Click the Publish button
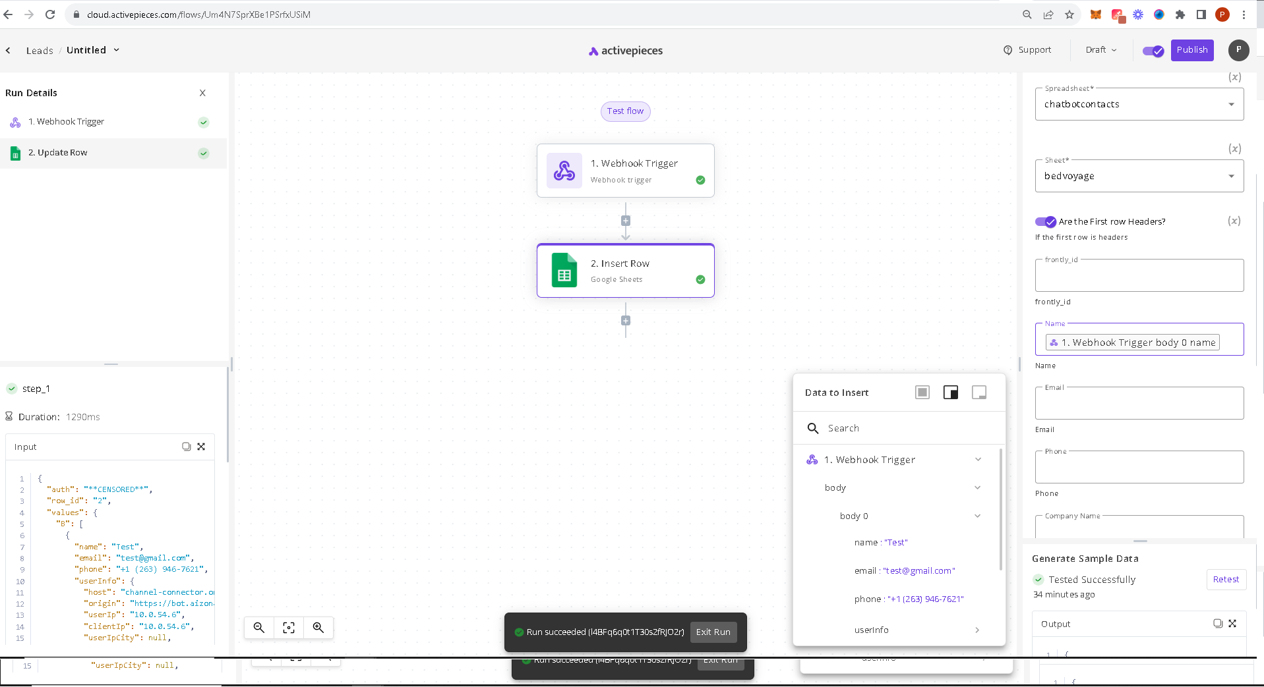 (x=1192, y=50)
